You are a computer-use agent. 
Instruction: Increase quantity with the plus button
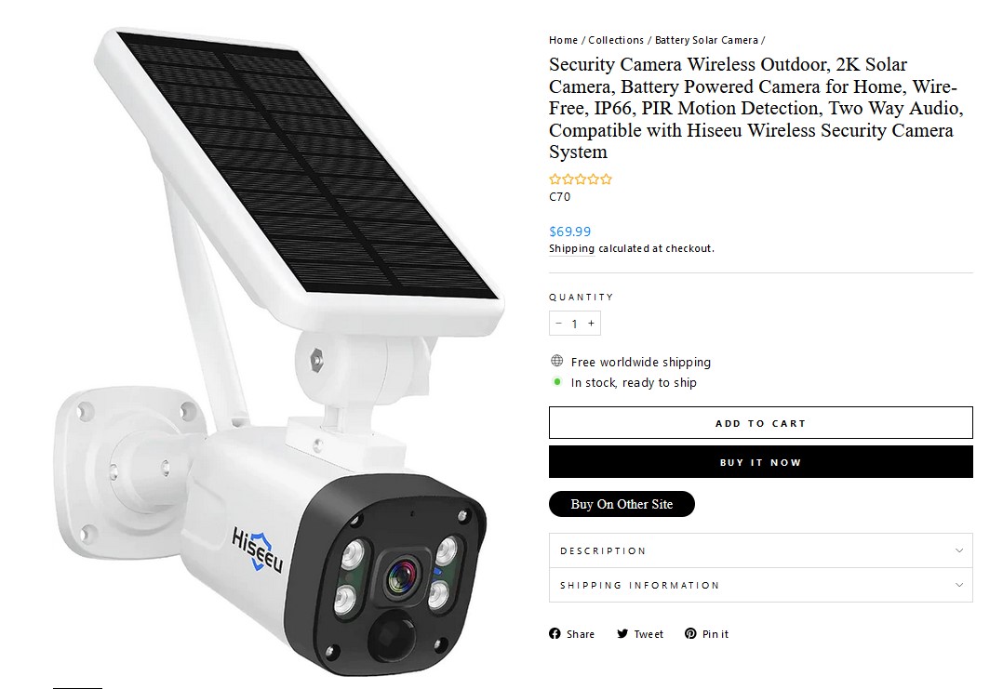591,324
